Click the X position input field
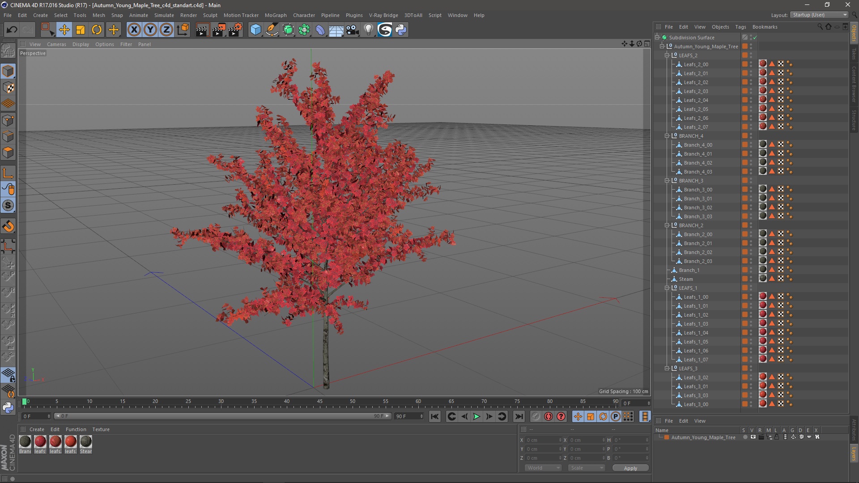 coord(543,440)
